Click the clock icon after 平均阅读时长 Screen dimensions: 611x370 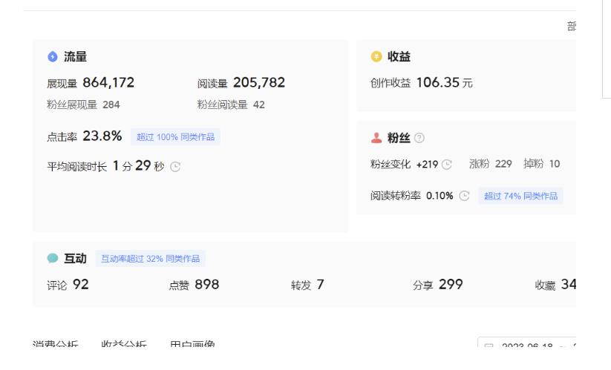pos(175,166)
